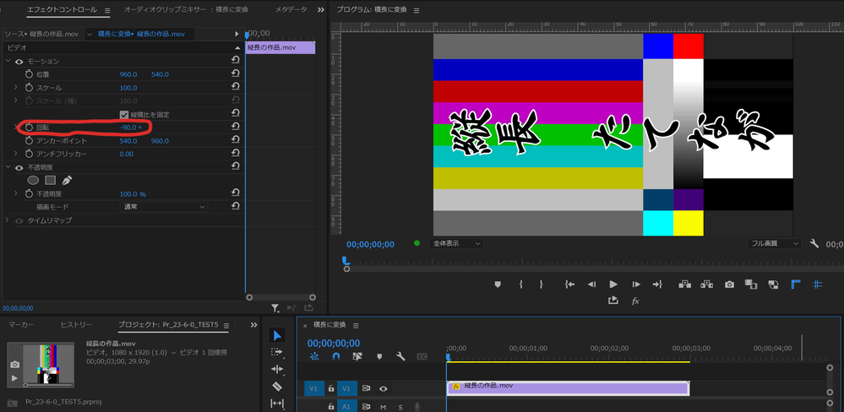Open program monitor wrench settings

814,243
